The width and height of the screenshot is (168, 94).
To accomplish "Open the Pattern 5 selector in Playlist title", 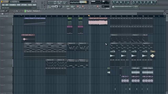I will point(36,11).
